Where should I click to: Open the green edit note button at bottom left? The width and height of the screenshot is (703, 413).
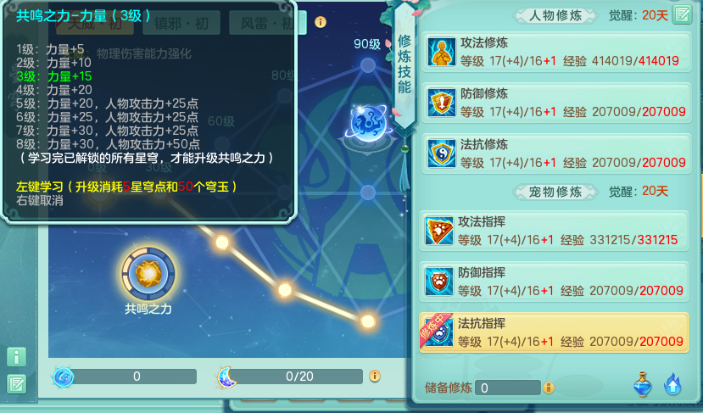click(17, 384)
